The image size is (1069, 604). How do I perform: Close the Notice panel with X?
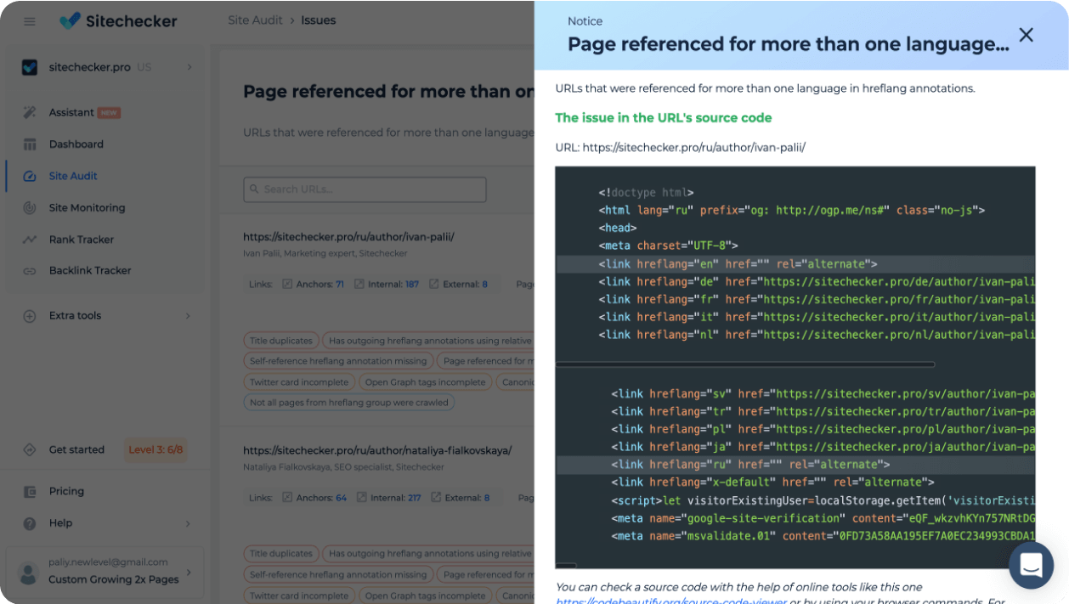point(1026,35)
